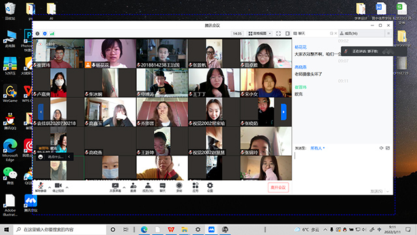Toggle stop video camera button
This screenshot has height=235, width=417.
pos(58,187)
